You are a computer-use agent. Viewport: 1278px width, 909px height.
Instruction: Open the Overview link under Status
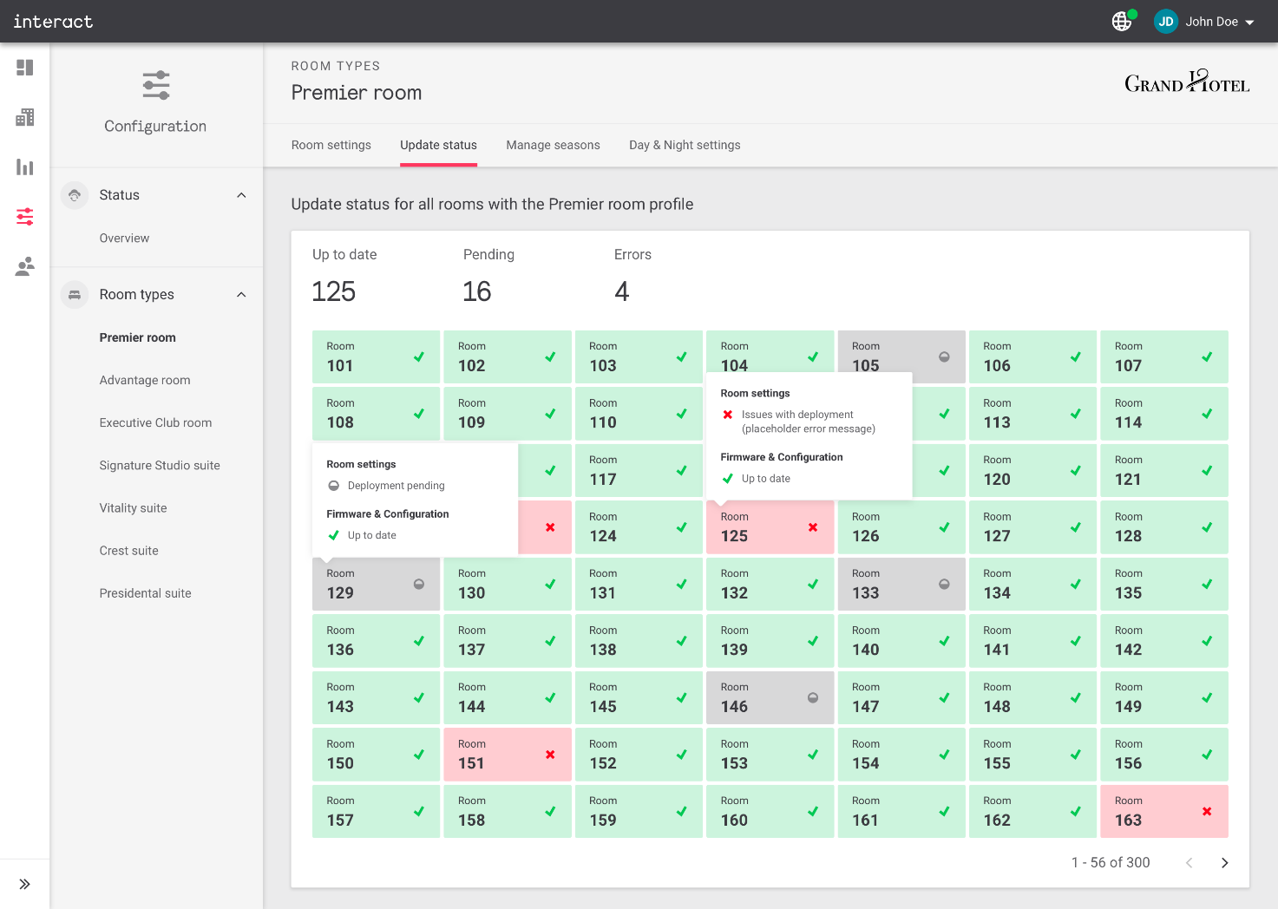point(124,238)
